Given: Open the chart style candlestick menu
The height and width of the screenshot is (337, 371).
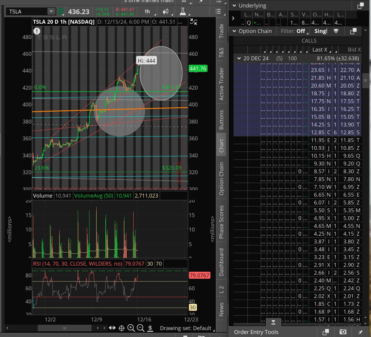Looking at the screenshot, I should (165, 12).
